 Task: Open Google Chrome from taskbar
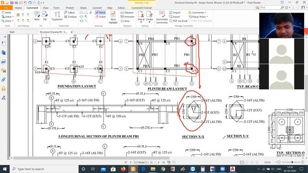[x=163, y=169]
